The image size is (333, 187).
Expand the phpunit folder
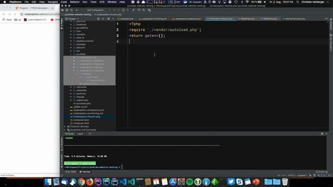(71, 47)
